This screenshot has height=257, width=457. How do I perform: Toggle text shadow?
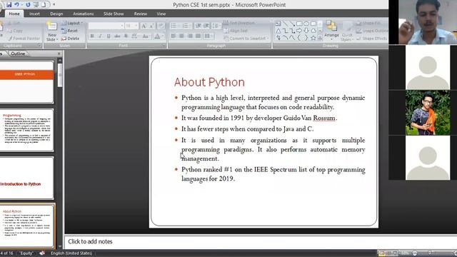(x=126, y=36)
